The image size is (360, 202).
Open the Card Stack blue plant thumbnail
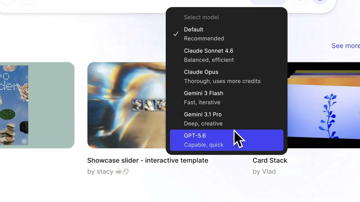(x=324, y=105)
